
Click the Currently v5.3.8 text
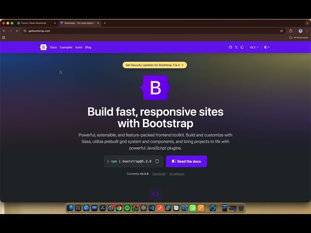138,174
